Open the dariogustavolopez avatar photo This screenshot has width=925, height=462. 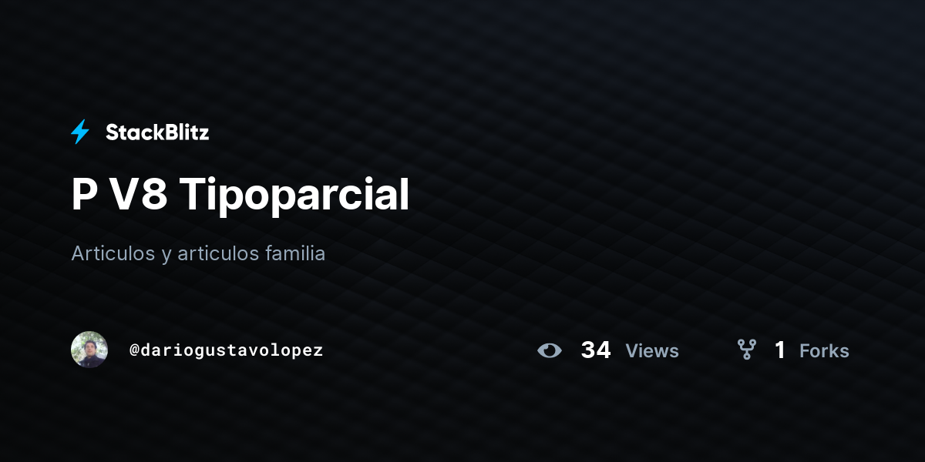[x=89, y=350]
